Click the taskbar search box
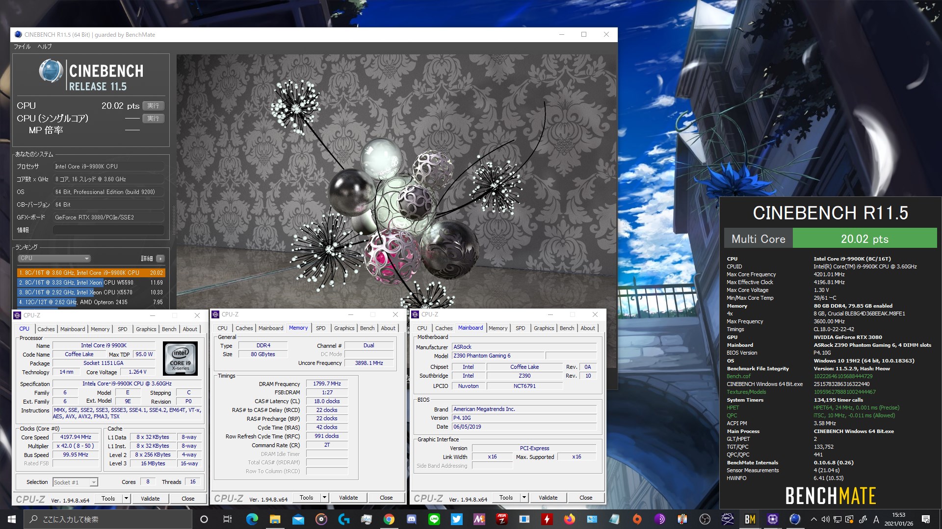This screenshot has height=529, width=942. tap(108, 519)
